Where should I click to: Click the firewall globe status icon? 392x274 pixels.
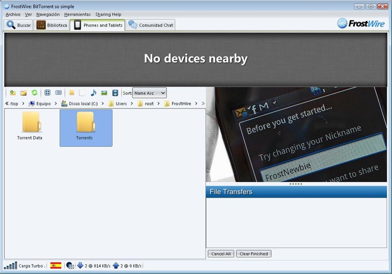click(70, 266)
